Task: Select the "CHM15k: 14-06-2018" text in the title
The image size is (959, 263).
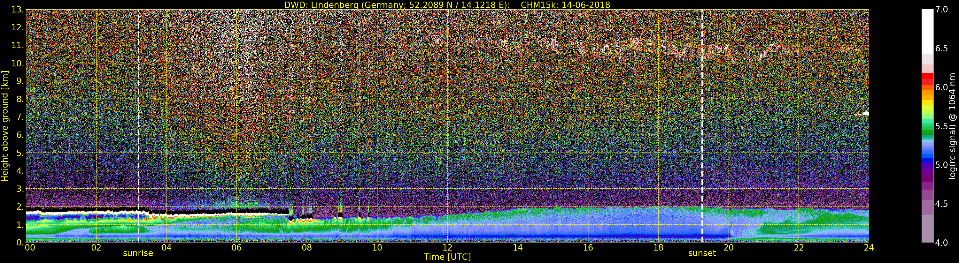Action: click(x=566, y=5)
